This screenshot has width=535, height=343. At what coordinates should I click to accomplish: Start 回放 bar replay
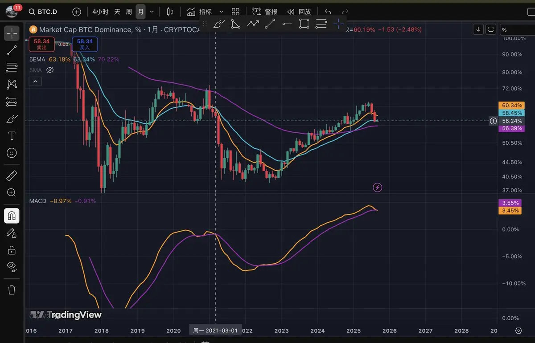coord(299,12)
